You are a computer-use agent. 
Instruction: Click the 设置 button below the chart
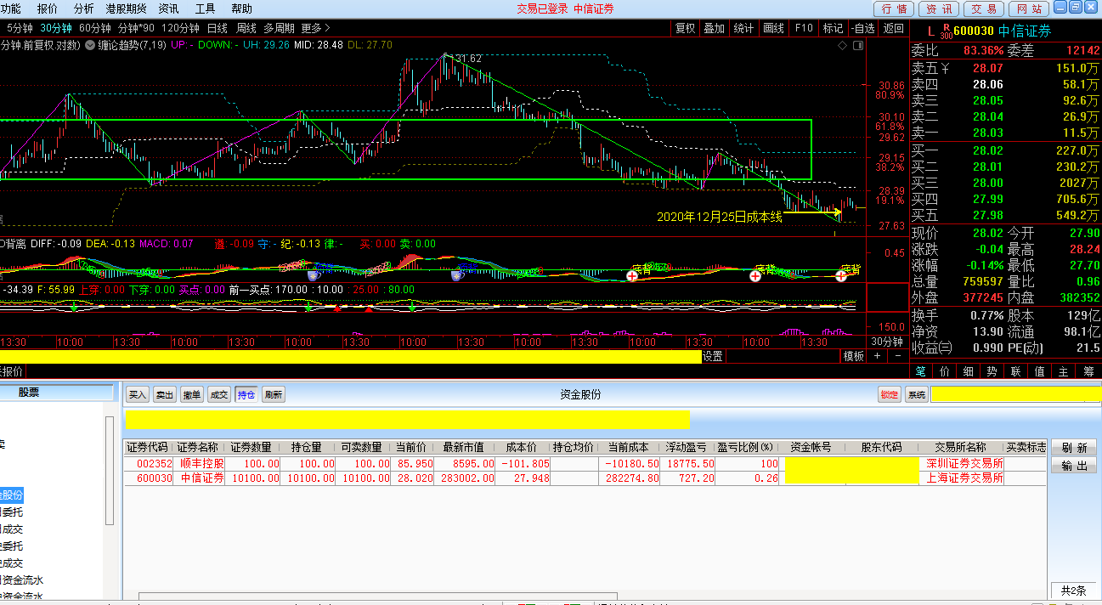(x=713, y=357)
